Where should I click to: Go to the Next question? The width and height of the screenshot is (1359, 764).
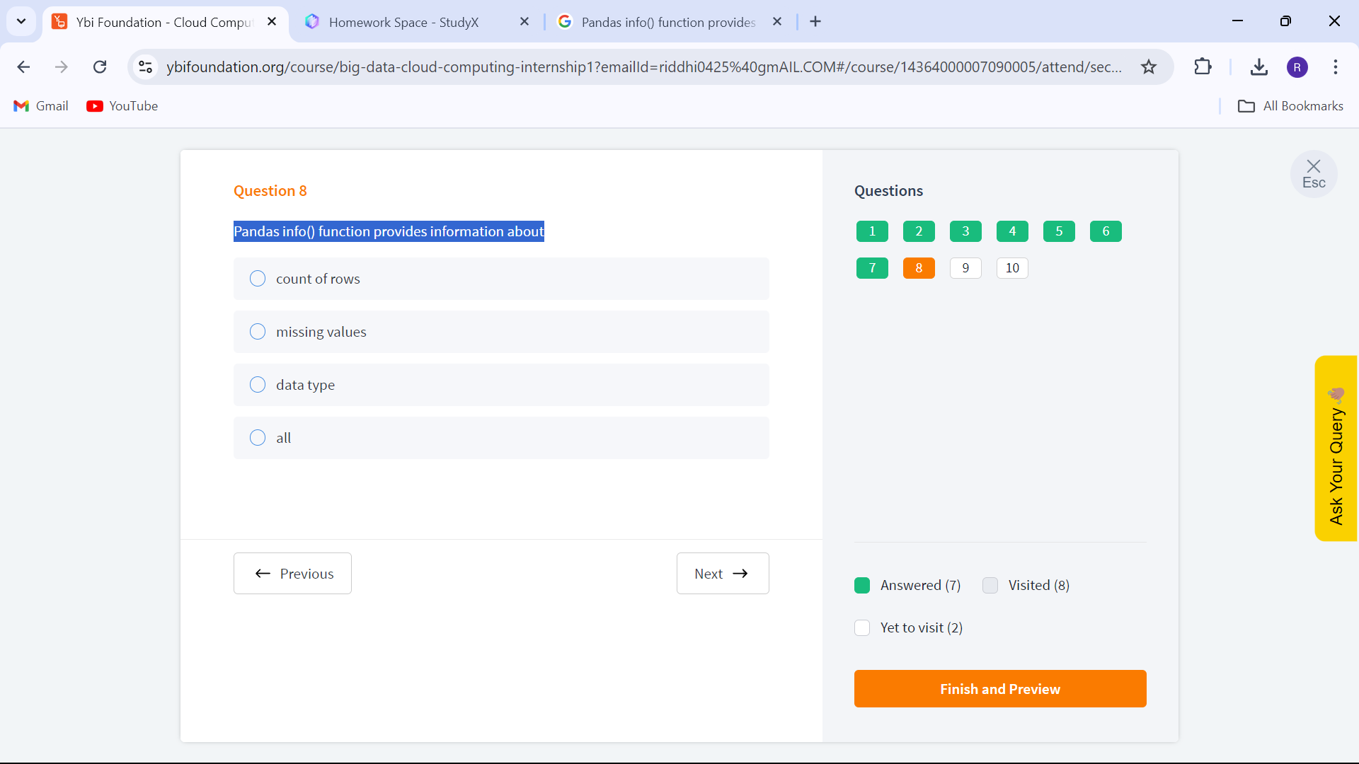(x=723, y=573)
